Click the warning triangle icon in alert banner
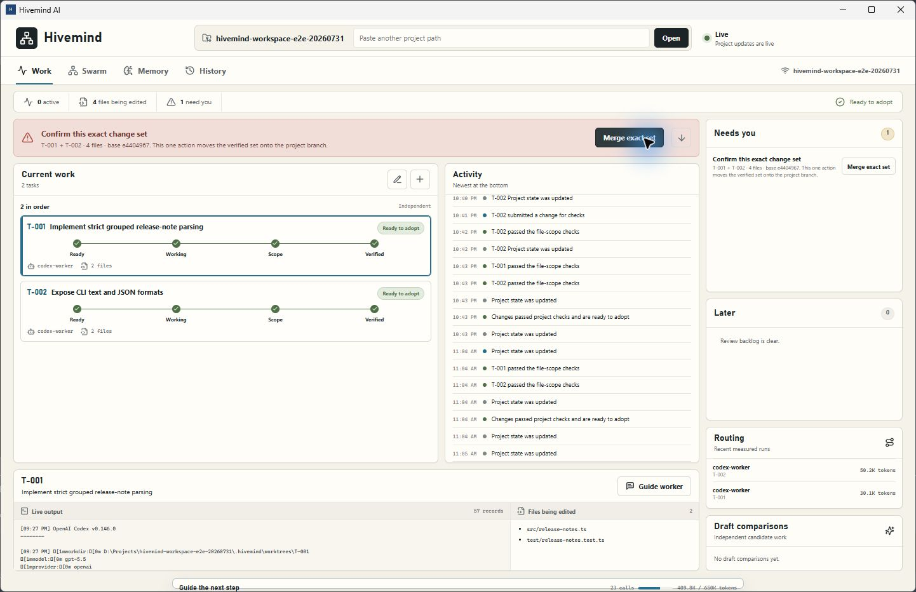The width and height of the screenshot is (916, 592). [27, 138]
